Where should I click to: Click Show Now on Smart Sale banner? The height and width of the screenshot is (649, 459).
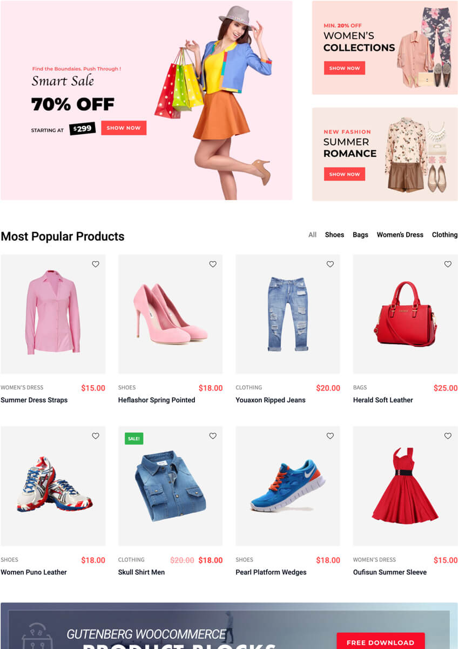click(x=124, y=128)
